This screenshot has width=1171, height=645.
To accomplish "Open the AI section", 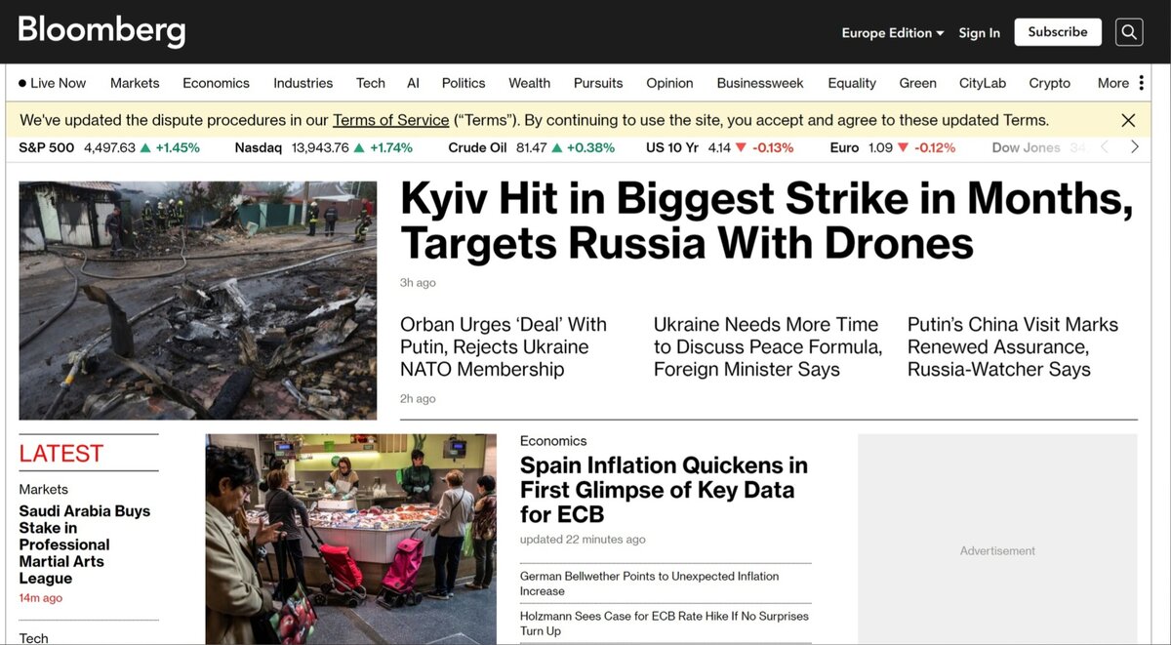I will (x=413, y=83).
